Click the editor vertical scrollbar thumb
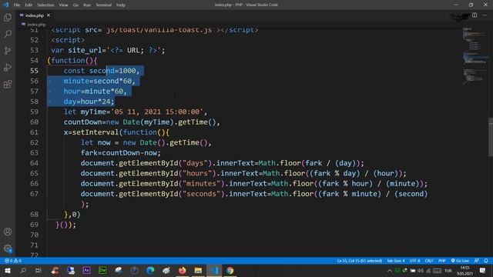Screen dimensions: 493x277 tap(491, 137)
